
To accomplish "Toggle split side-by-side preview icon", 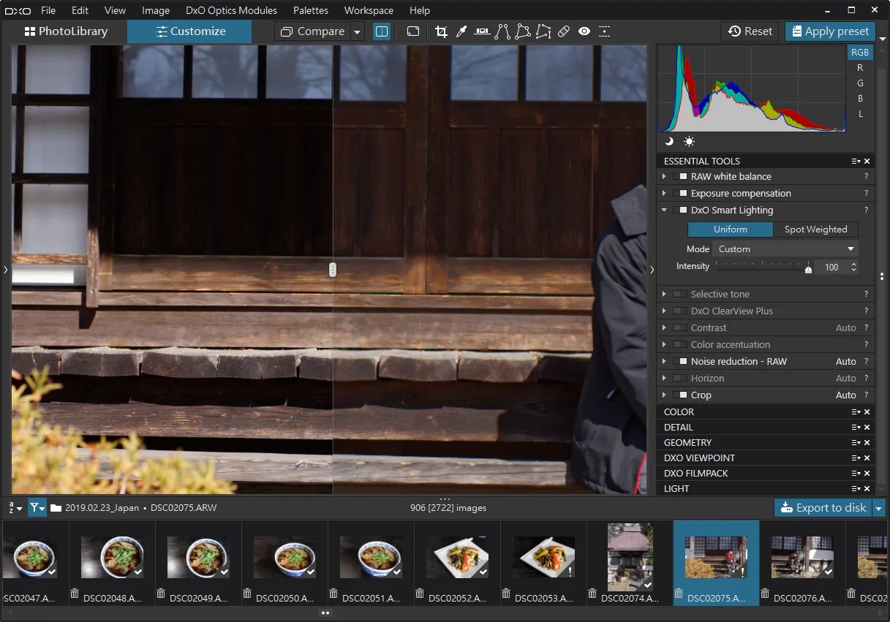I will (382, 31).
